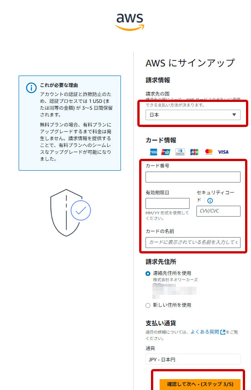Viewport: 251px width, 390px height.
Task: Click the 株式会社ネオワーカーズ address text
Action: 175,280
